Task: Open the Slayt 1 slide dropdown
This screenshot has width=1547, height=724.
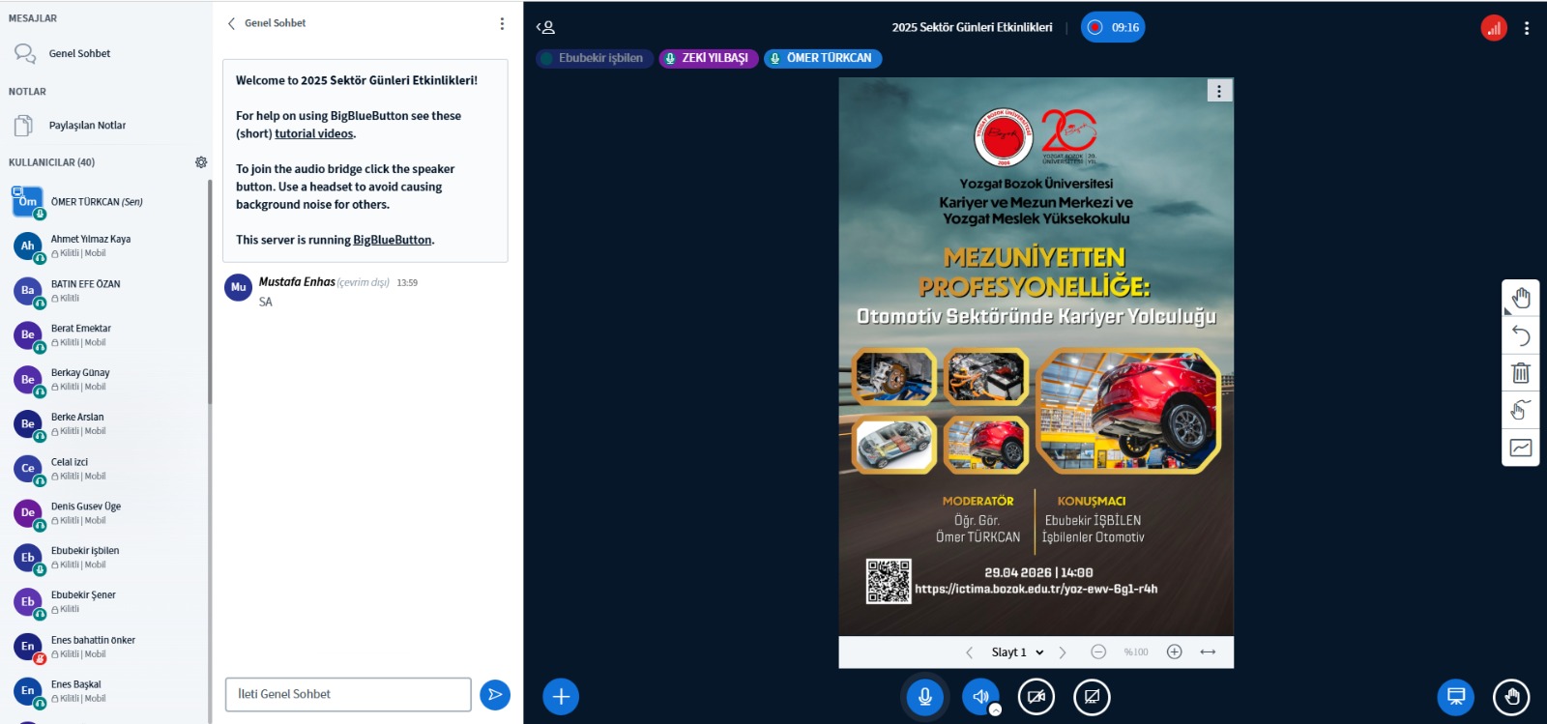Action: click(1017, 652)
